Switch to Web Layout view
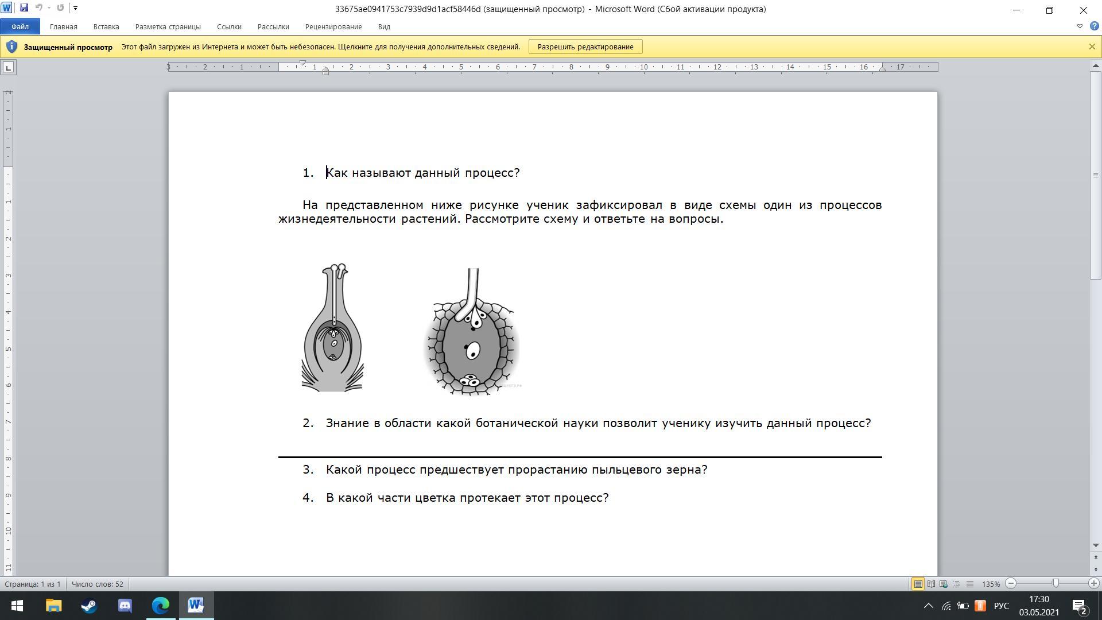The image size is (1102, 620). click(944, 584)
